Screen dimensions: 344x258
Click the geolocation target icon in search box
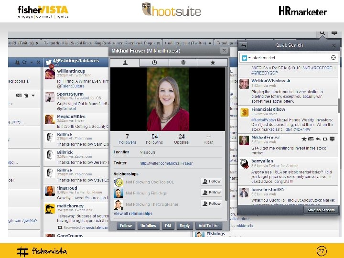pyautogui.click(x=333, y=57)
